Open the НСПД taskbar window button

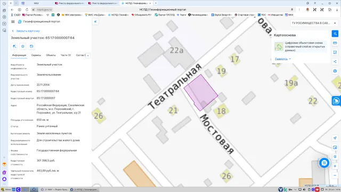(84, 190)
